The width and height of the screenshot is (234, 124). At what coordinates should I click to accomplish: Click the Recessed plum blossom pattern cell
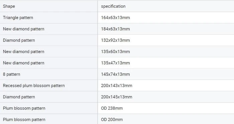point(49,86)
